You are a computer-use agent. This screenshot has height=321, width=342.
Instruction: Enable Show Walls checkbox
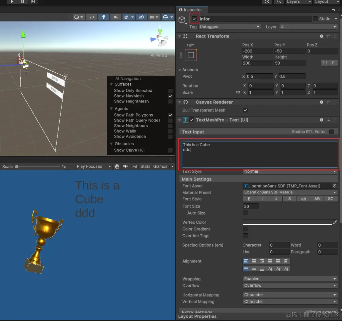point(170,131)
